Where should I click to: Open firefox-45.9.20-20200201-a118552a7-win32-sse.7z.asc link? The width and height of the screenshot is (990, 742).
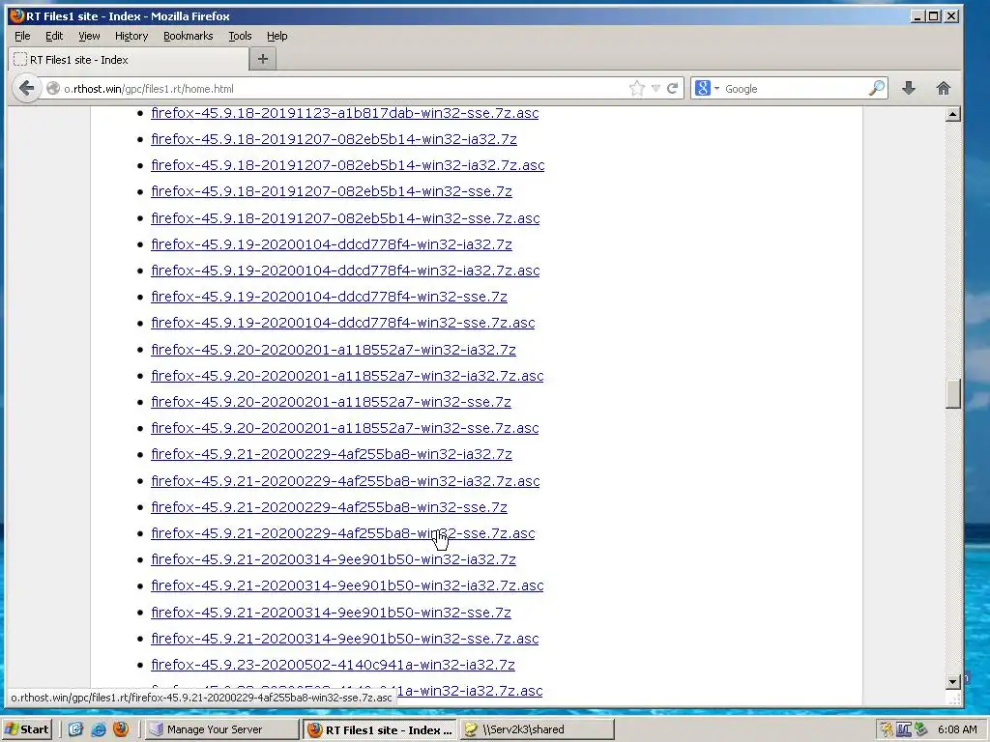[x=345, y=428]
